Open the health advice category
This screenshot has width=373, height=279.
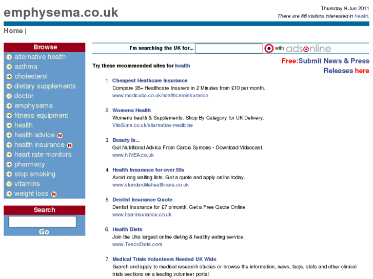34,135
